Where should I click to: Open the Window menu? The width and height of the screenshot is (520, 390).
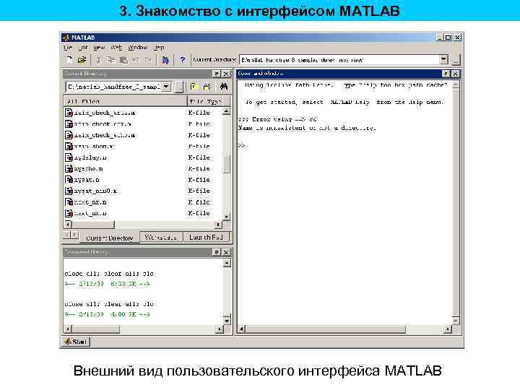138,48
